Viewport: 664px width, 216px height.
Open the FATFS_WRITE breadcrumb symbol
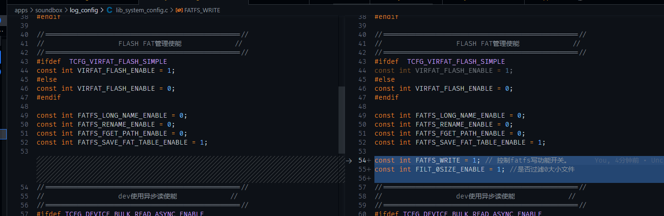coord(202,10)
